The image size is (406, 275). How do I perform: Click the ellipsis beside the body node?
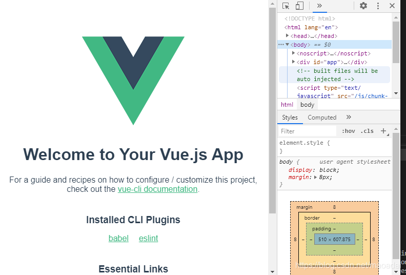pos(281,45)
